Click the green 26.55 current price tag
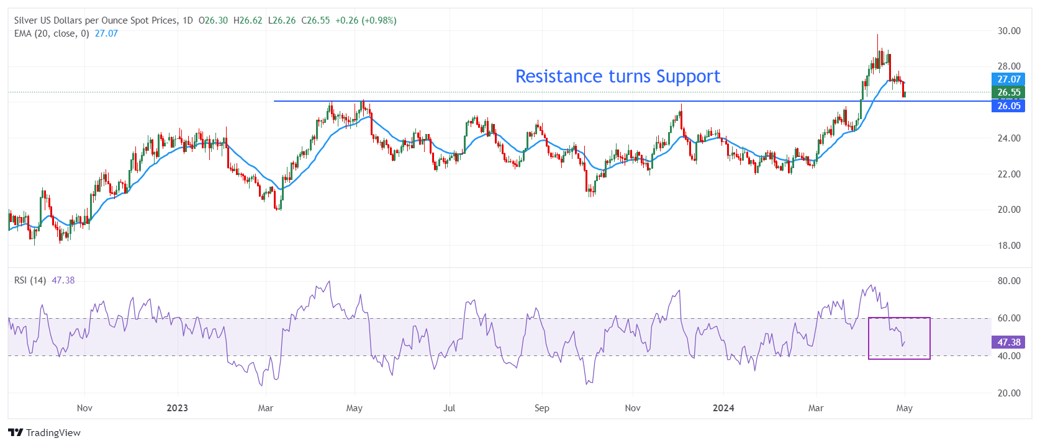The width and height of the screenshot is (1040, 446). pyautogui.click(x=1008, y=92)
